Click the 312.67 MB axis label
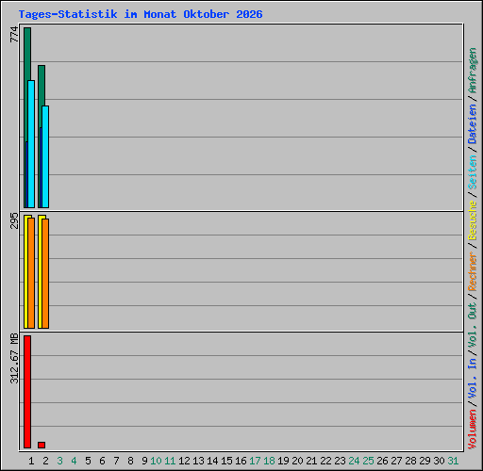Image resolution: width=483 pixels, height=471 pixels. (x=14, y=358)
